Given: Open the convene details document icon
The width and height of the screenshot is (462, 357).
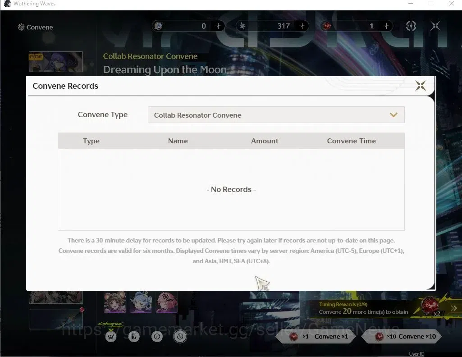Looking at the screenshot, I should 134,336.
